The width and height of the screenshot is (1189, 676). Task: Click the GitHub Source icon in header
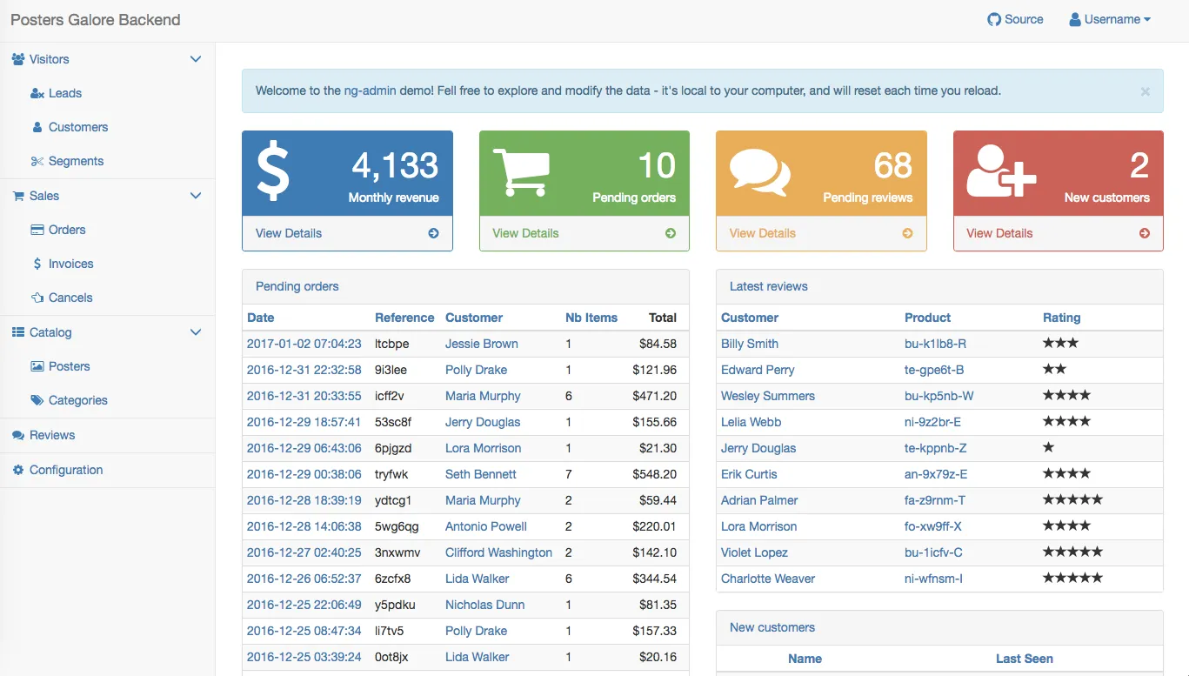point(994,19)
